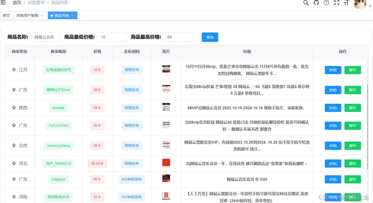The height and width of the screenshot is (203, 373).
Task: Toggle the sidebar hamburger menu icon
Action: 3,2
